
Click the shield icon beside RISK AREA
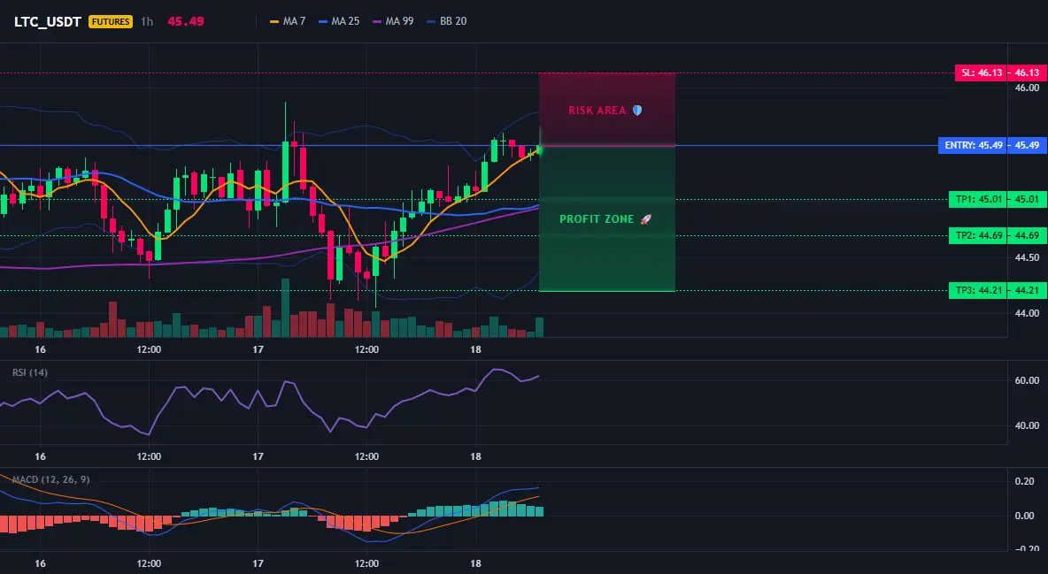pyautogui.click(x=637, y=111)
